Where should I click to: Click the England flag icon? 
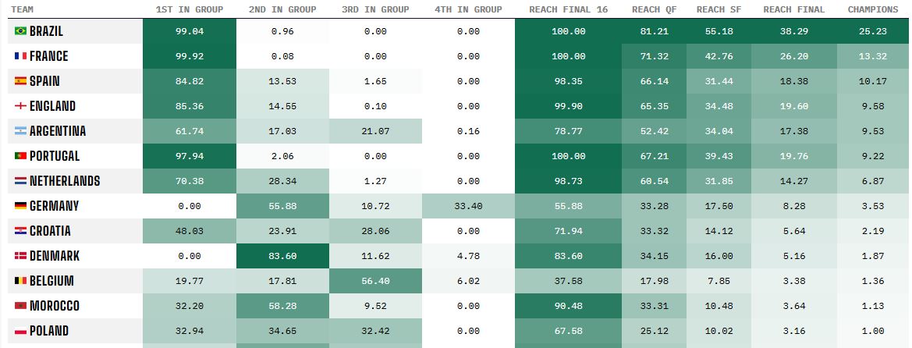coord(20,106)
